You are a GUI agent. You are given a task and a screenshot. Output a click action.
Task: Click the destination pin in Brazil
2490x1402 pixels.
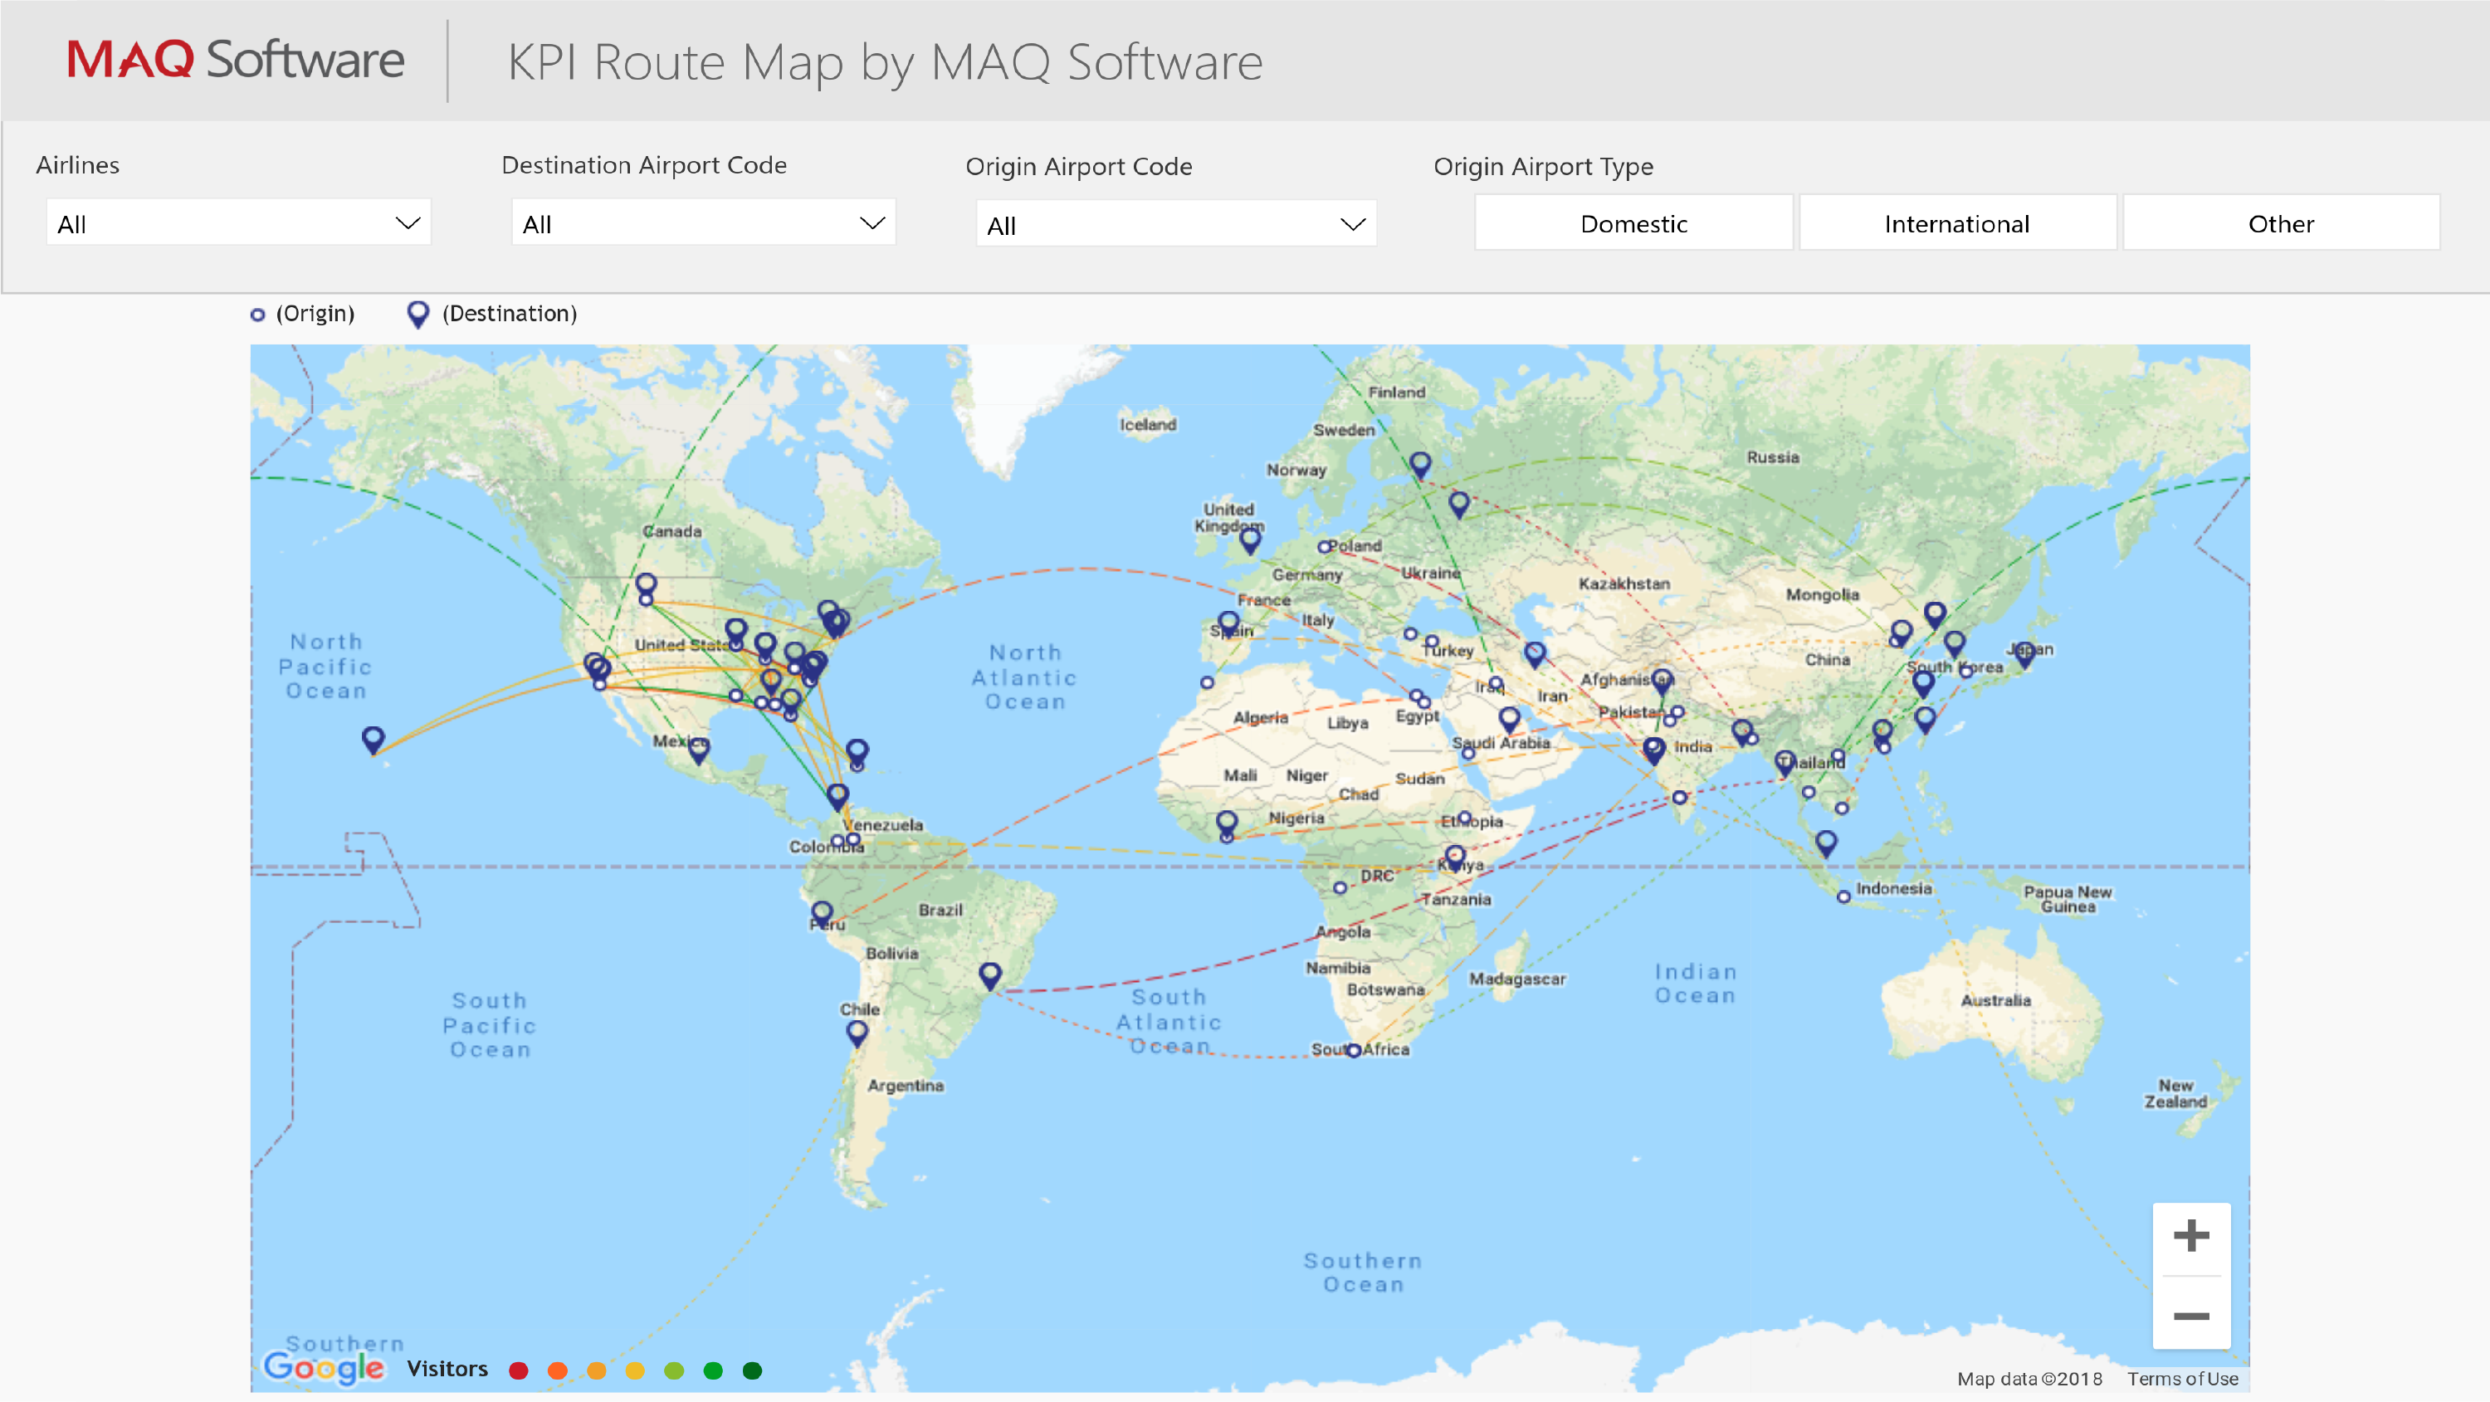(990, 974)
